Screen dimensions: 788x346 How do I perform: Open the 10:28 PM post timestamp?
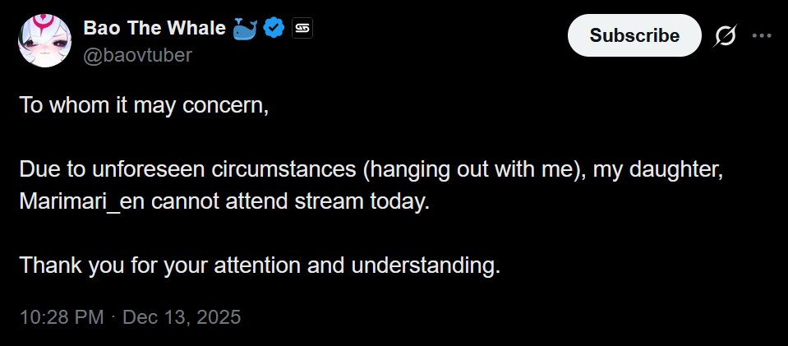point(62,317)
